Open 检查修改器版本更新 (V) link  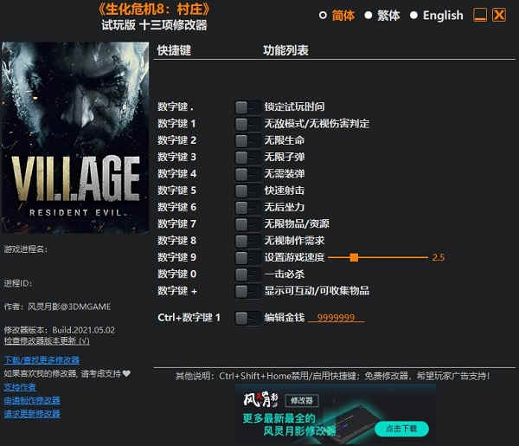coord(47,340)
